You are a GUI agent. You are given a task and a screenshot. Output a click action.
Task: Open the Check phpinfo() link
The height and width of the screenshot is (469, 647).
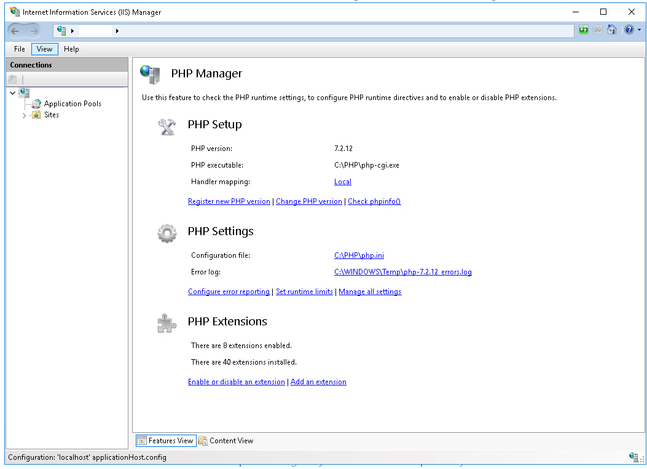[374, 201]
